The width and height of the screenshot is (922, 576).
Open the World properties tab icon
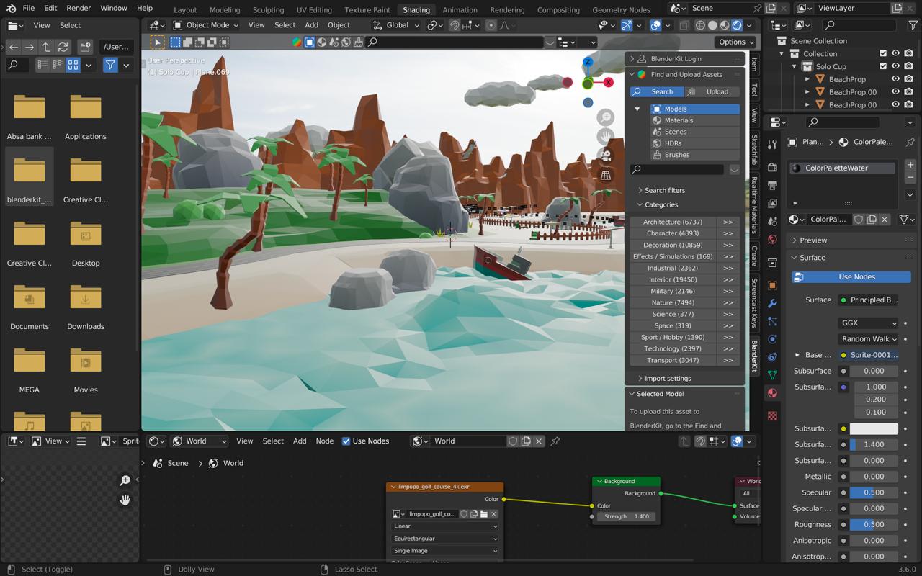(x=773, y=240)
